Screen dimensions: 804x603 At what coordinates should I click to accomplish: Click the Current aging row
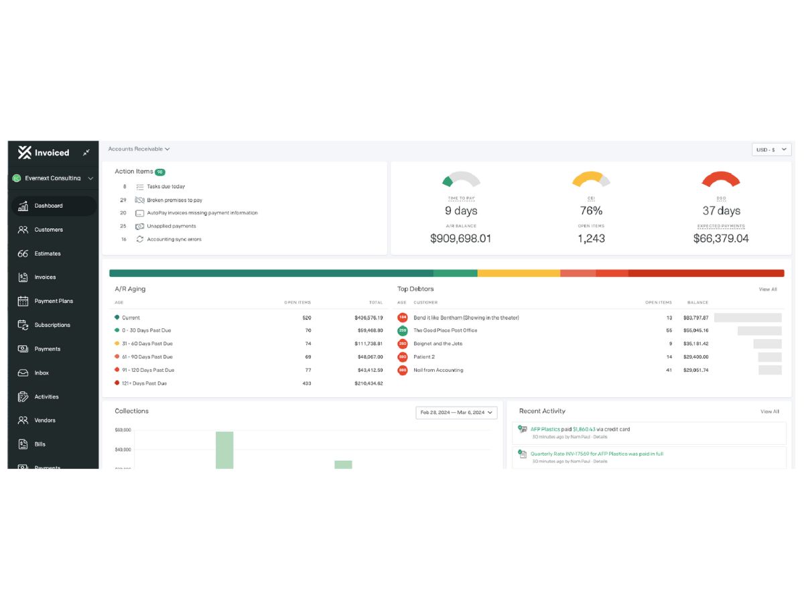coord(249,318)
